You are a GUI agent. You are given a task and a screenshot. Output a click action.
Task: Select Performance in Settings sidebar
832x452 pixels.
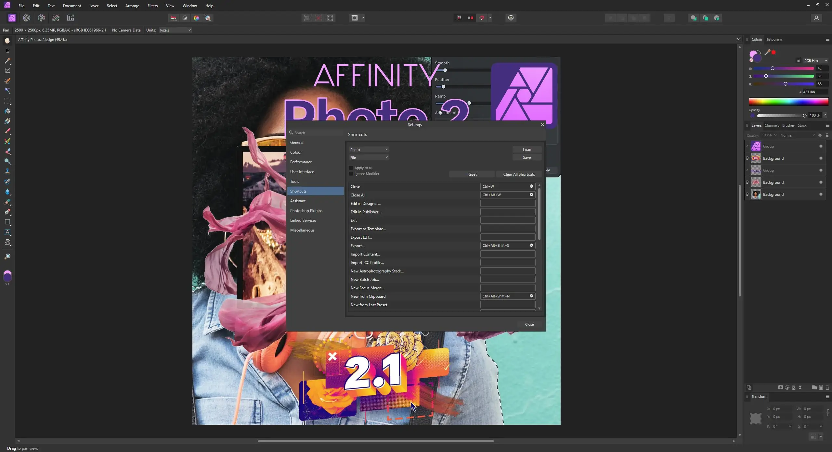click(x=301, y=162)
